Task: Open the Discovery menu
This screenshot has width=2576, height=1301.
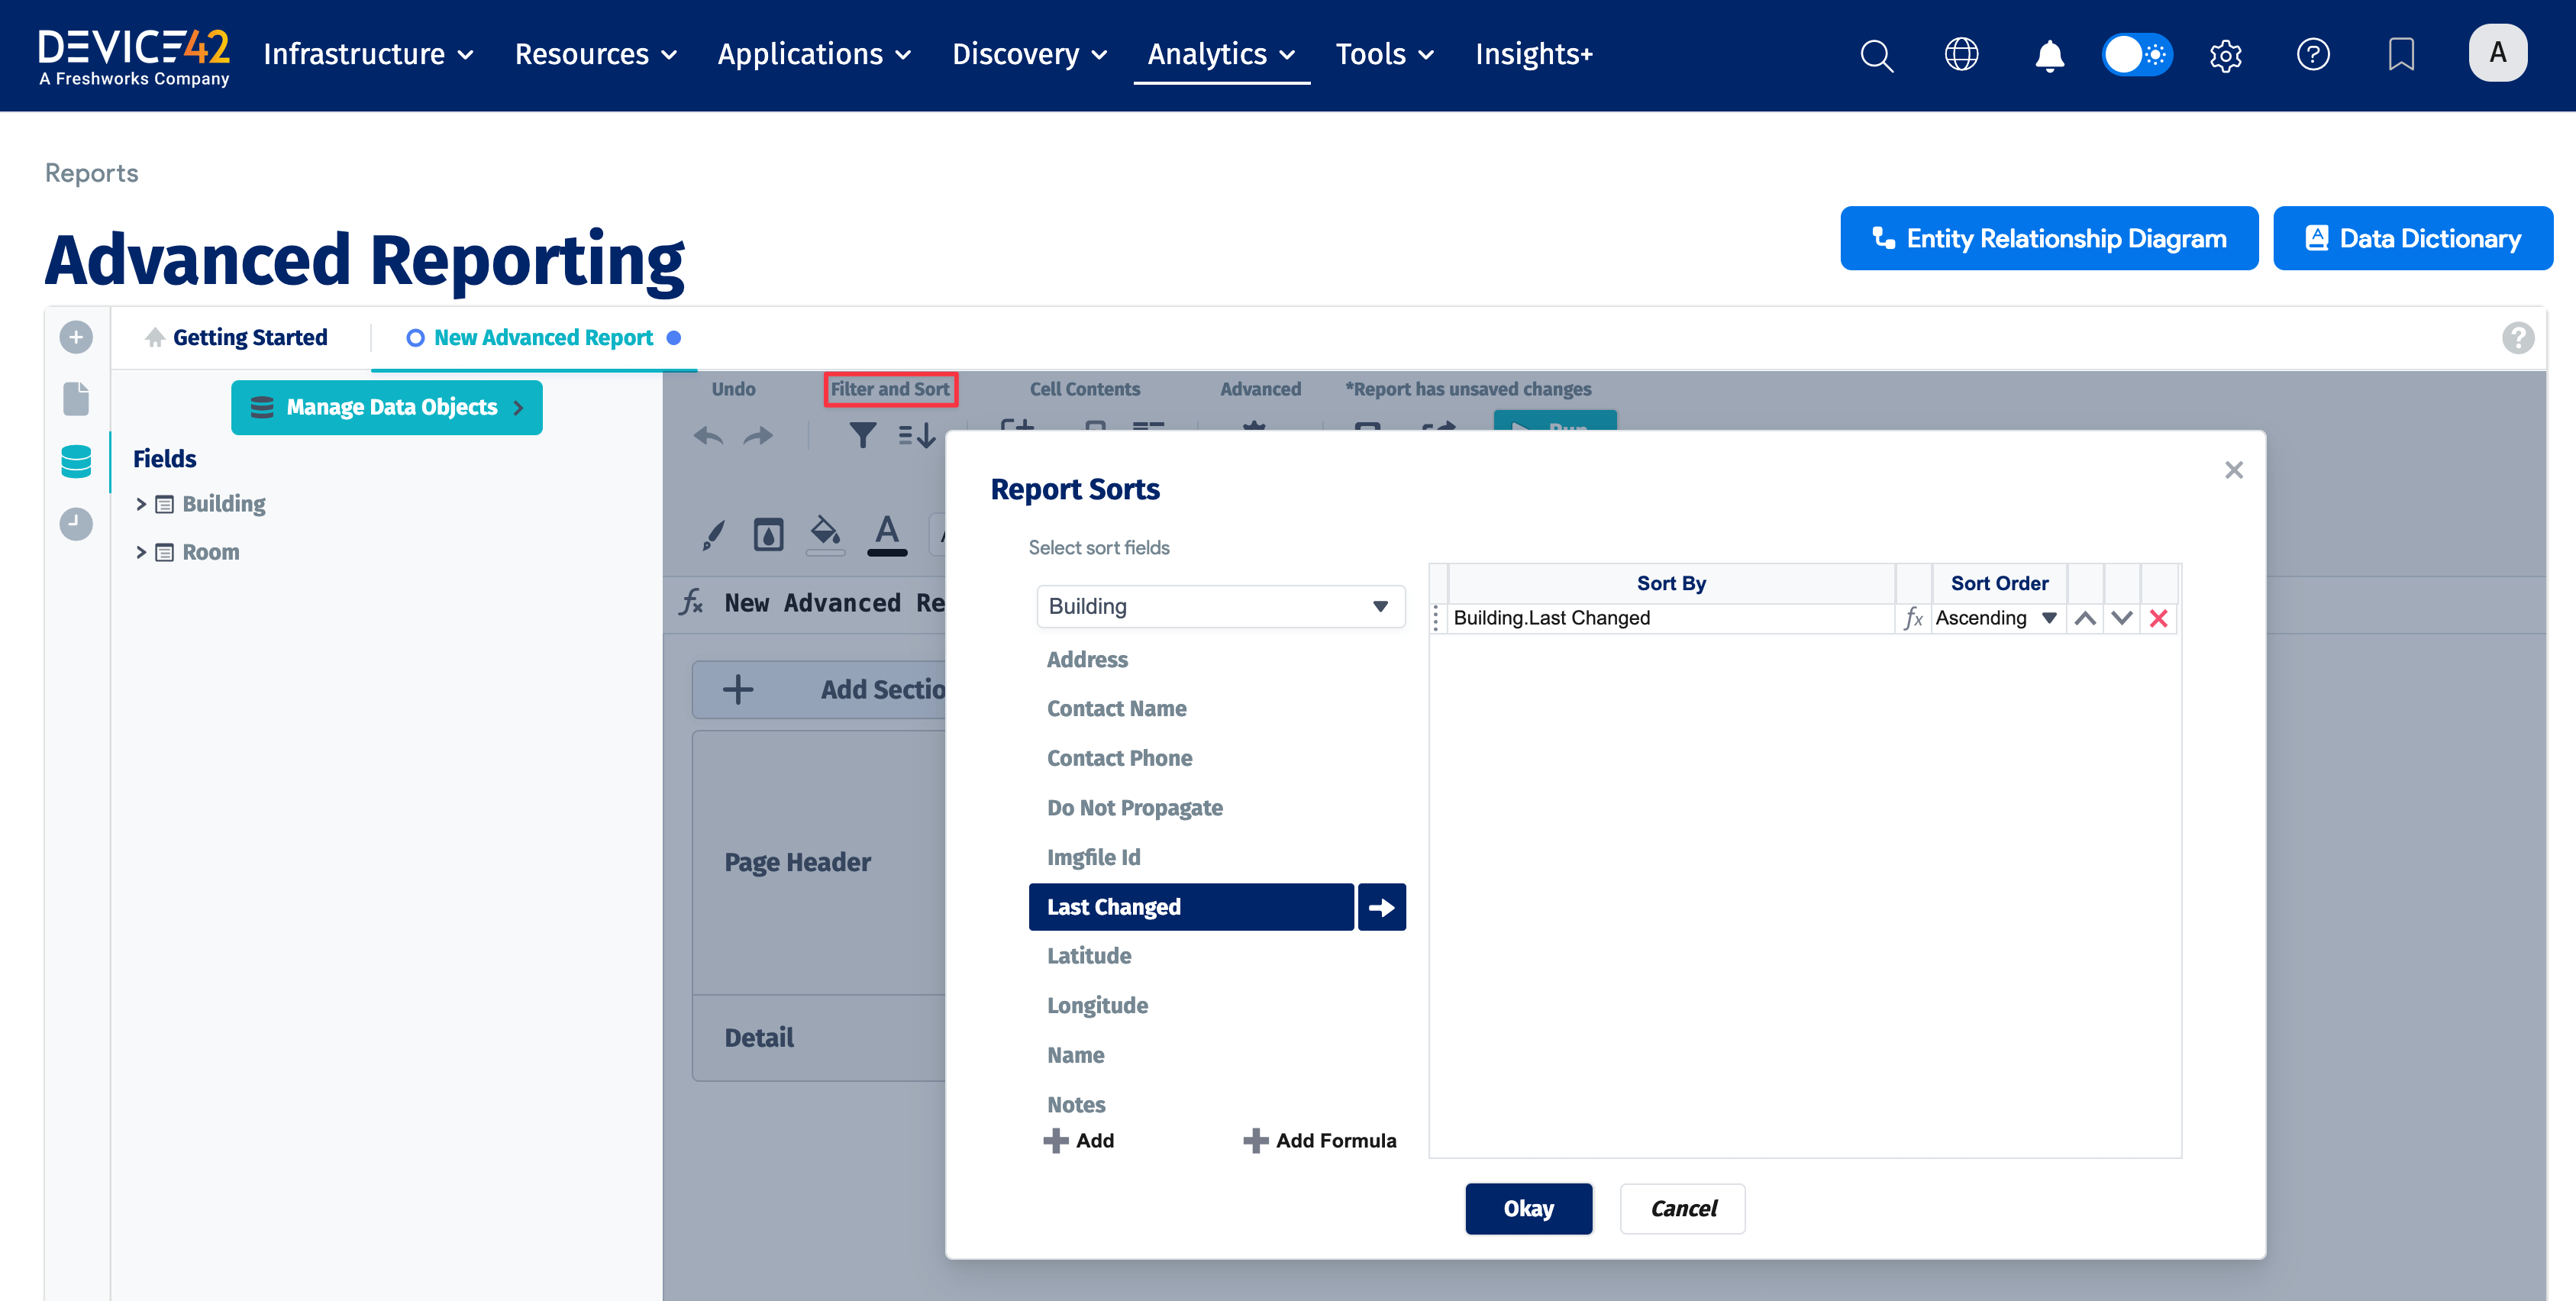Action: 1029,54
